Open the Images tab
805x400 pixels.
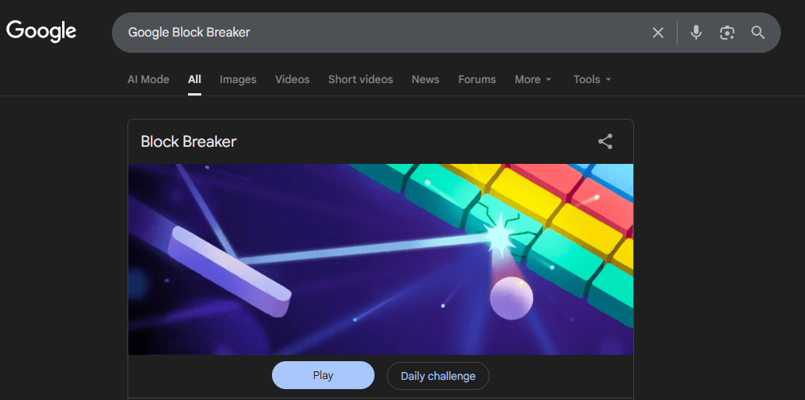[238, 79]
